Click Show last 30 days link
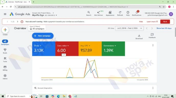This screenshot has width=176, height=98. (x=164, y=28)
